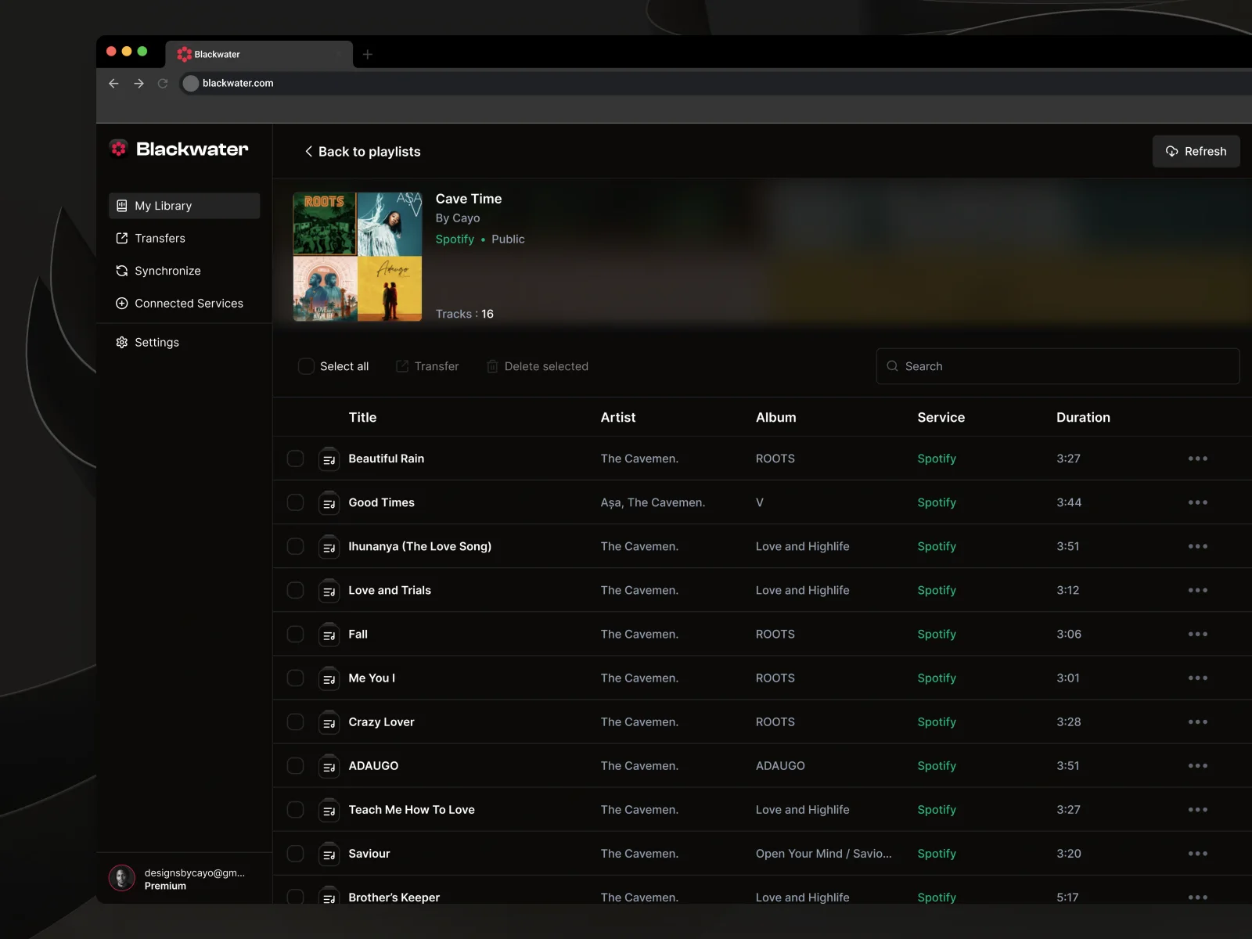The width and height of the screenshot is (1252, 939).
Task: Go to Transfers in sidebar
Action: (x=184, y=238)
